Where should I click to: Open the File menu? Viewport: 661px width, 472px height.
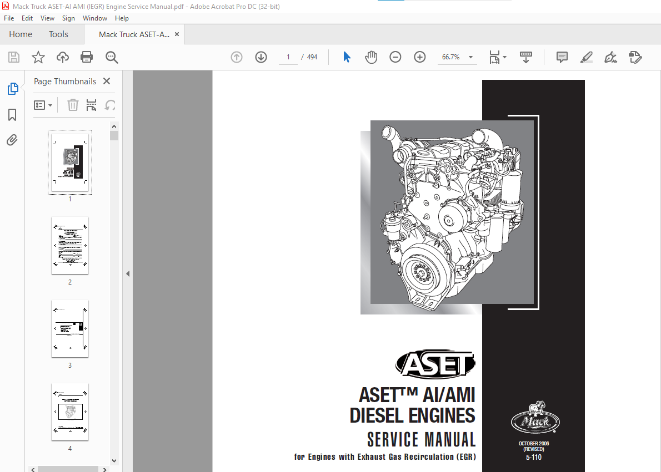(9, 18)
